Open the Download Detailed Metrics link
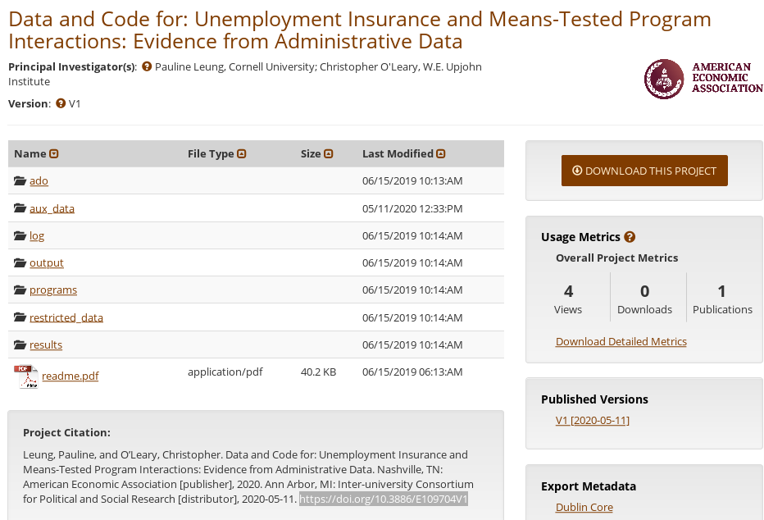 tap(621, 341)
